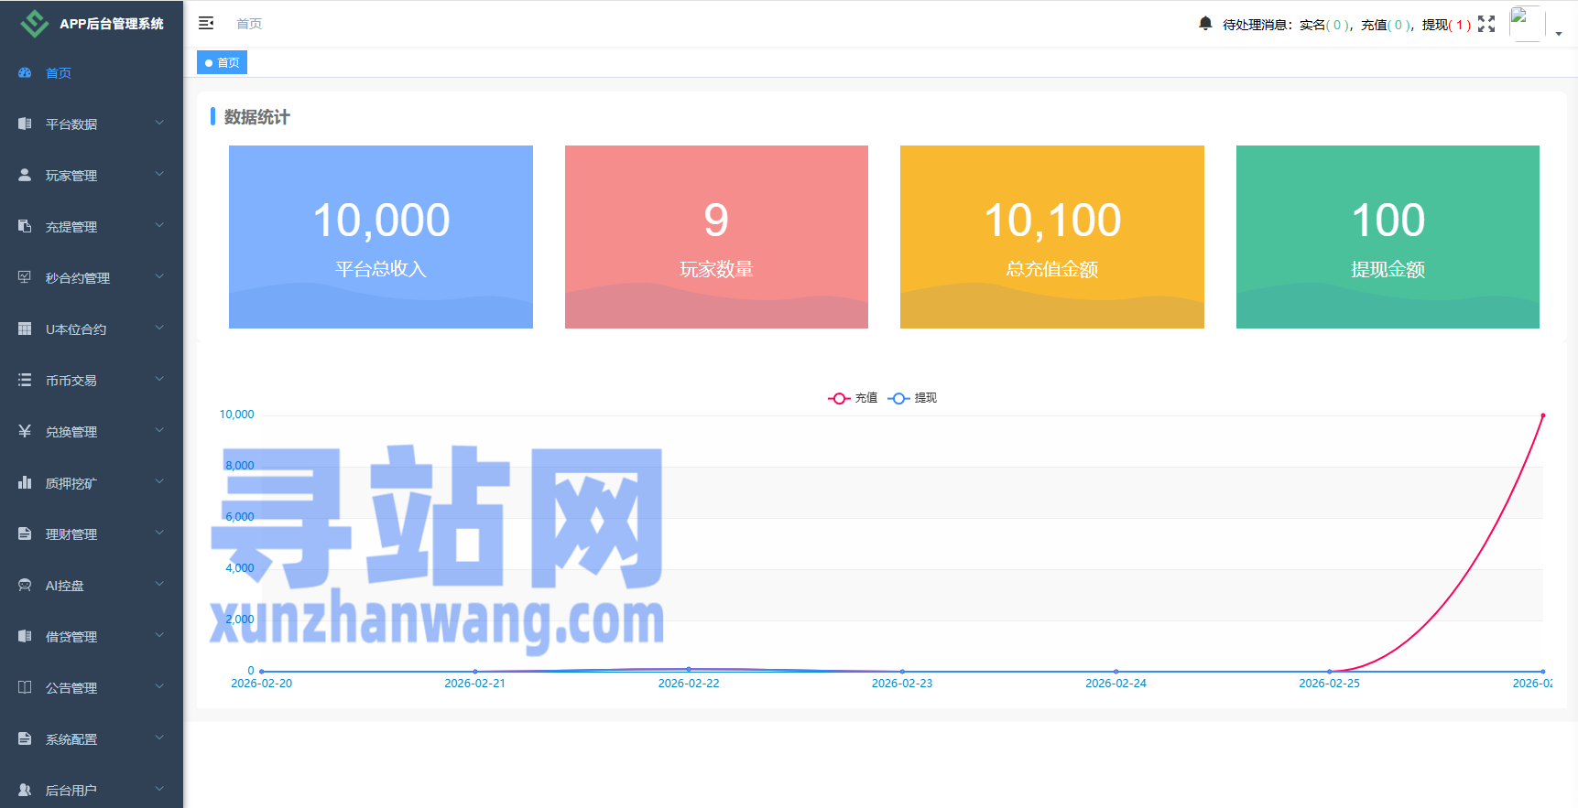
Task: Click the AI控盘 icon in sidebar
Action: 25,585
